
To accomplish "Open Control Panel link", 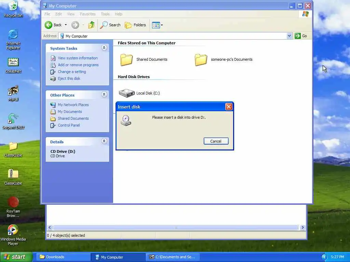I will [x=69, y=125].
